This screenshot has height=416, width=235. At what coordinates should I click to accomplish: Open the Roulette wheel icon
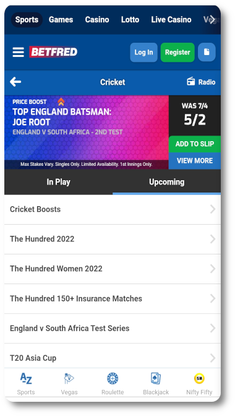113,379
